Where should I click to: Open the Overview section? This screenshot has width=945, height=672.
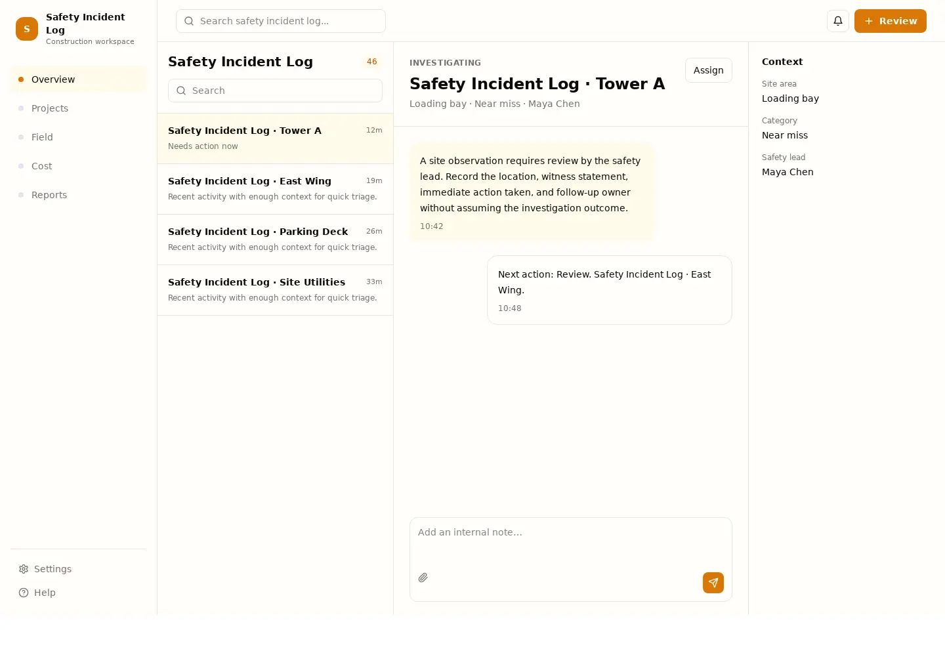79,79
